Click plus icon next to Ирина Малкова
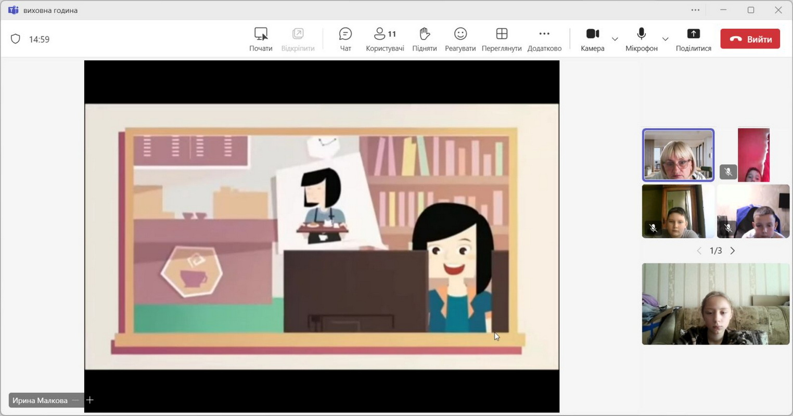The image size is (793, 416). coord(90,400)
